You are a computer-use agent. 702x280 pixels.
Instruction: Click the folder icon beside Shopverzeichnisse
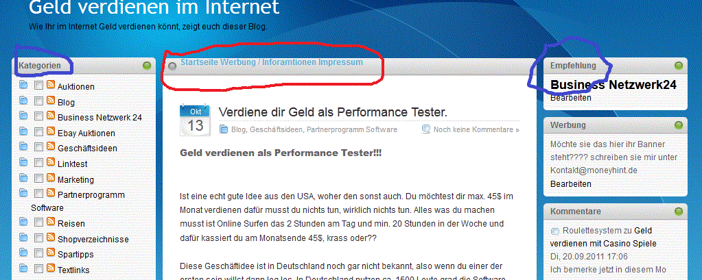23,237
